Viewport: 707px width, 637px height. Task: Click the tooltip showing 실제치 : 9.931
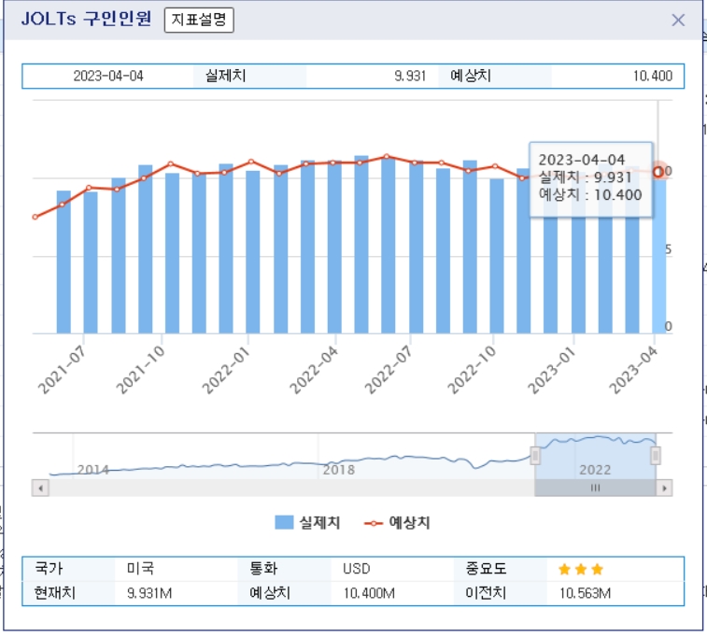tap(590, 179)
